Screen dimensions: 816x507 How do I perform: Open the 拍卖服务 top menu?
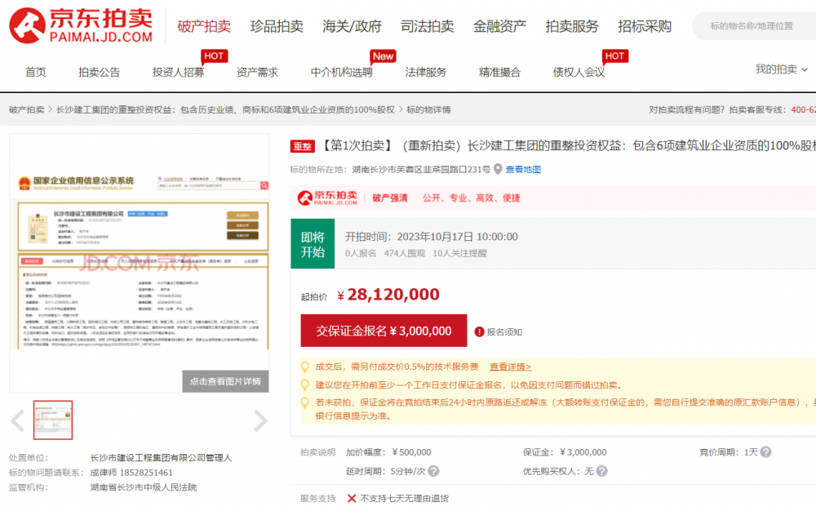coord(572,26)
